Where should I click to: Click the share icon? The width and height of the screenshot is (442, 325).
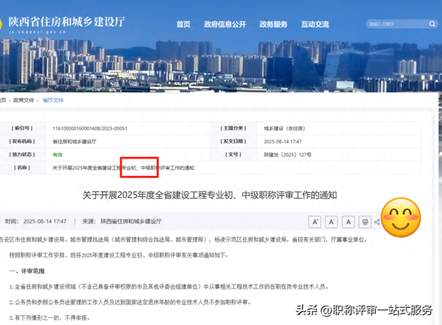tap(377, 222)
